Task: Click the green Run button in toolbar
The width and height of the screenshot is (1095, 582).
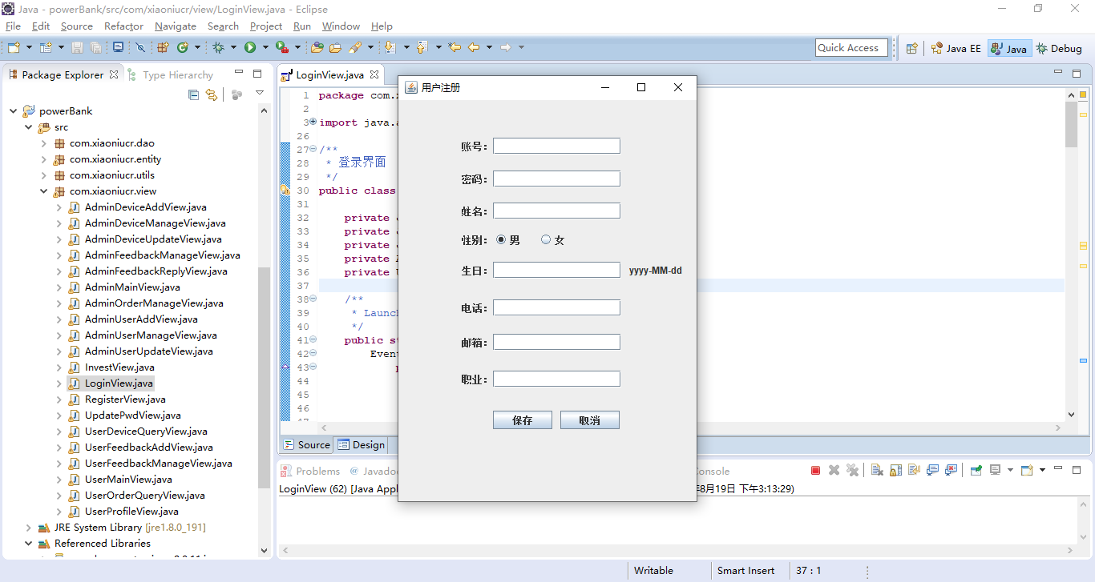Action: pos(250,47)
